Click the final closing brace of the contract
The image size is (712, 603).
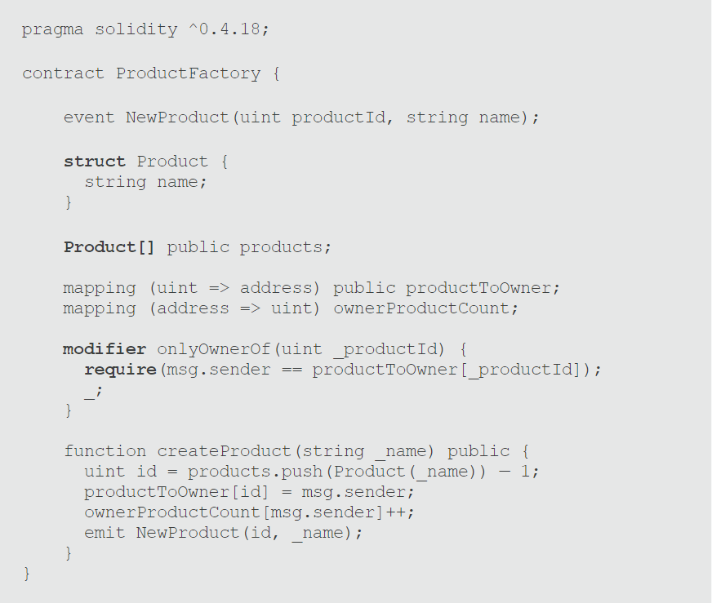pos(27,574)
